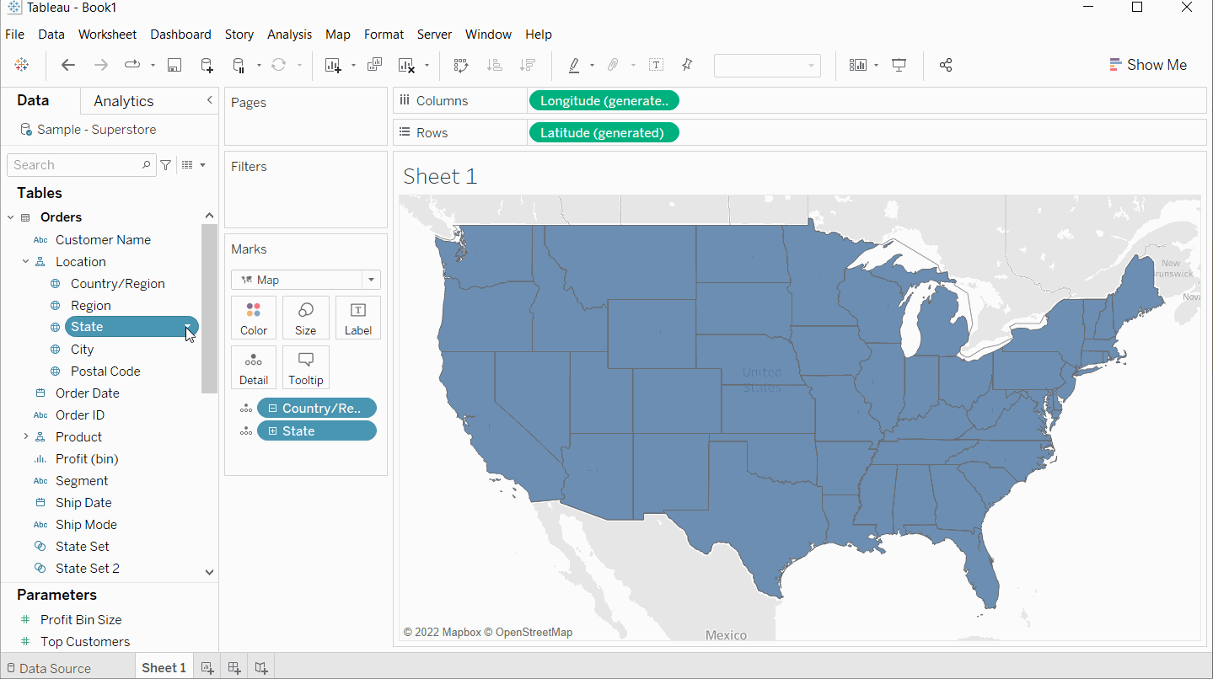The width and height of the screenshot is (1213, 679).
Task: Collapse the Location hierarchy
Action: tap(25, 261)
